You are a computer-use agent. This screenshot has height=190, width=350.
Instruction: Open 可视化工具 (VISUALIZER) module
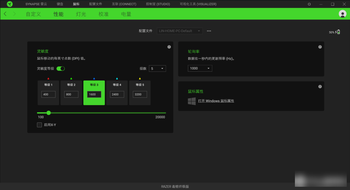[x=198, y=4]
